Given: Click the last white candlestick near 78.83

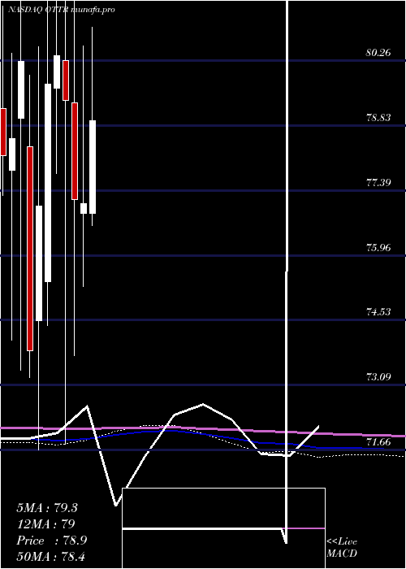Looking at the screenshot, I should tap(93, 167).
